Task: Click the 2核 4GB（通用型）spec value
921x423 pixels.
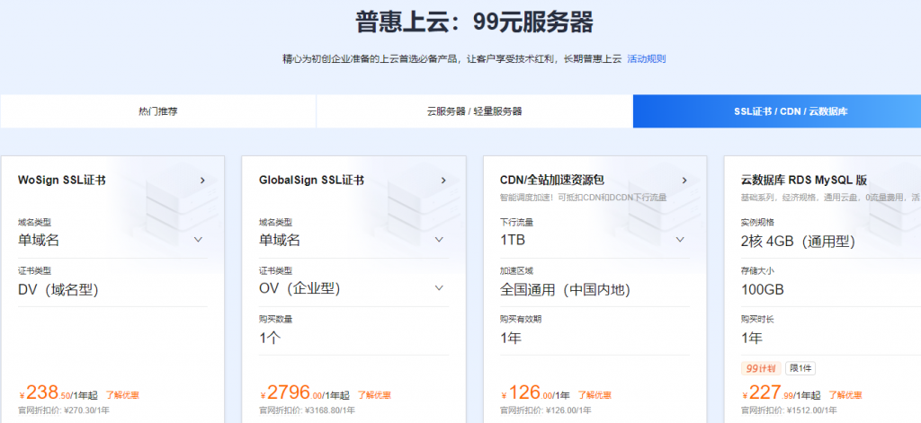Action: (799, 241)
